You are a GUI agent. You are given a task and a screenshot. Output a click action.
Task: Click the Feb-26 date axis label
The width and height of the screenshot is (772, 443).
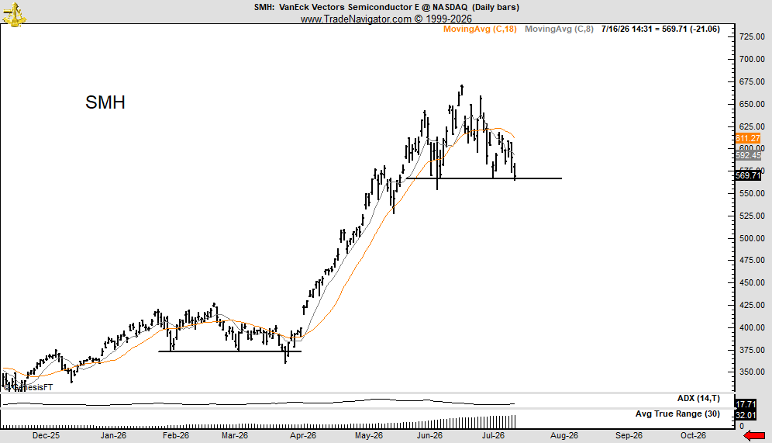tap(176, 435)
